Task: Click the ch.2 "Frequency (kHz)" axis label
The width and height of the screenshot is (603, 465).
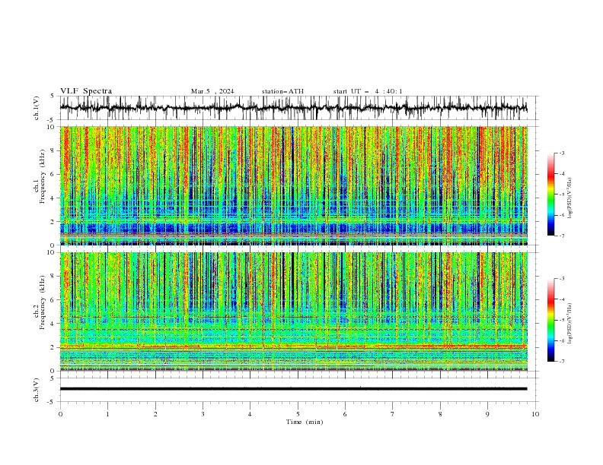Action: point(43,302)
